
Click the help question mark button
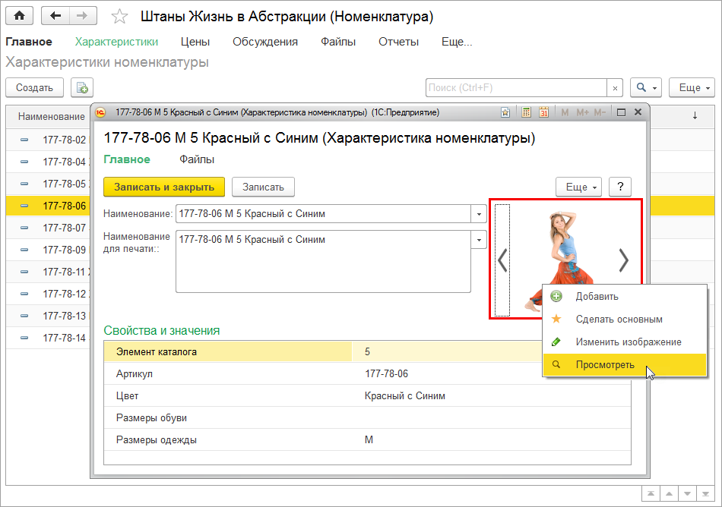coord(620,187)
